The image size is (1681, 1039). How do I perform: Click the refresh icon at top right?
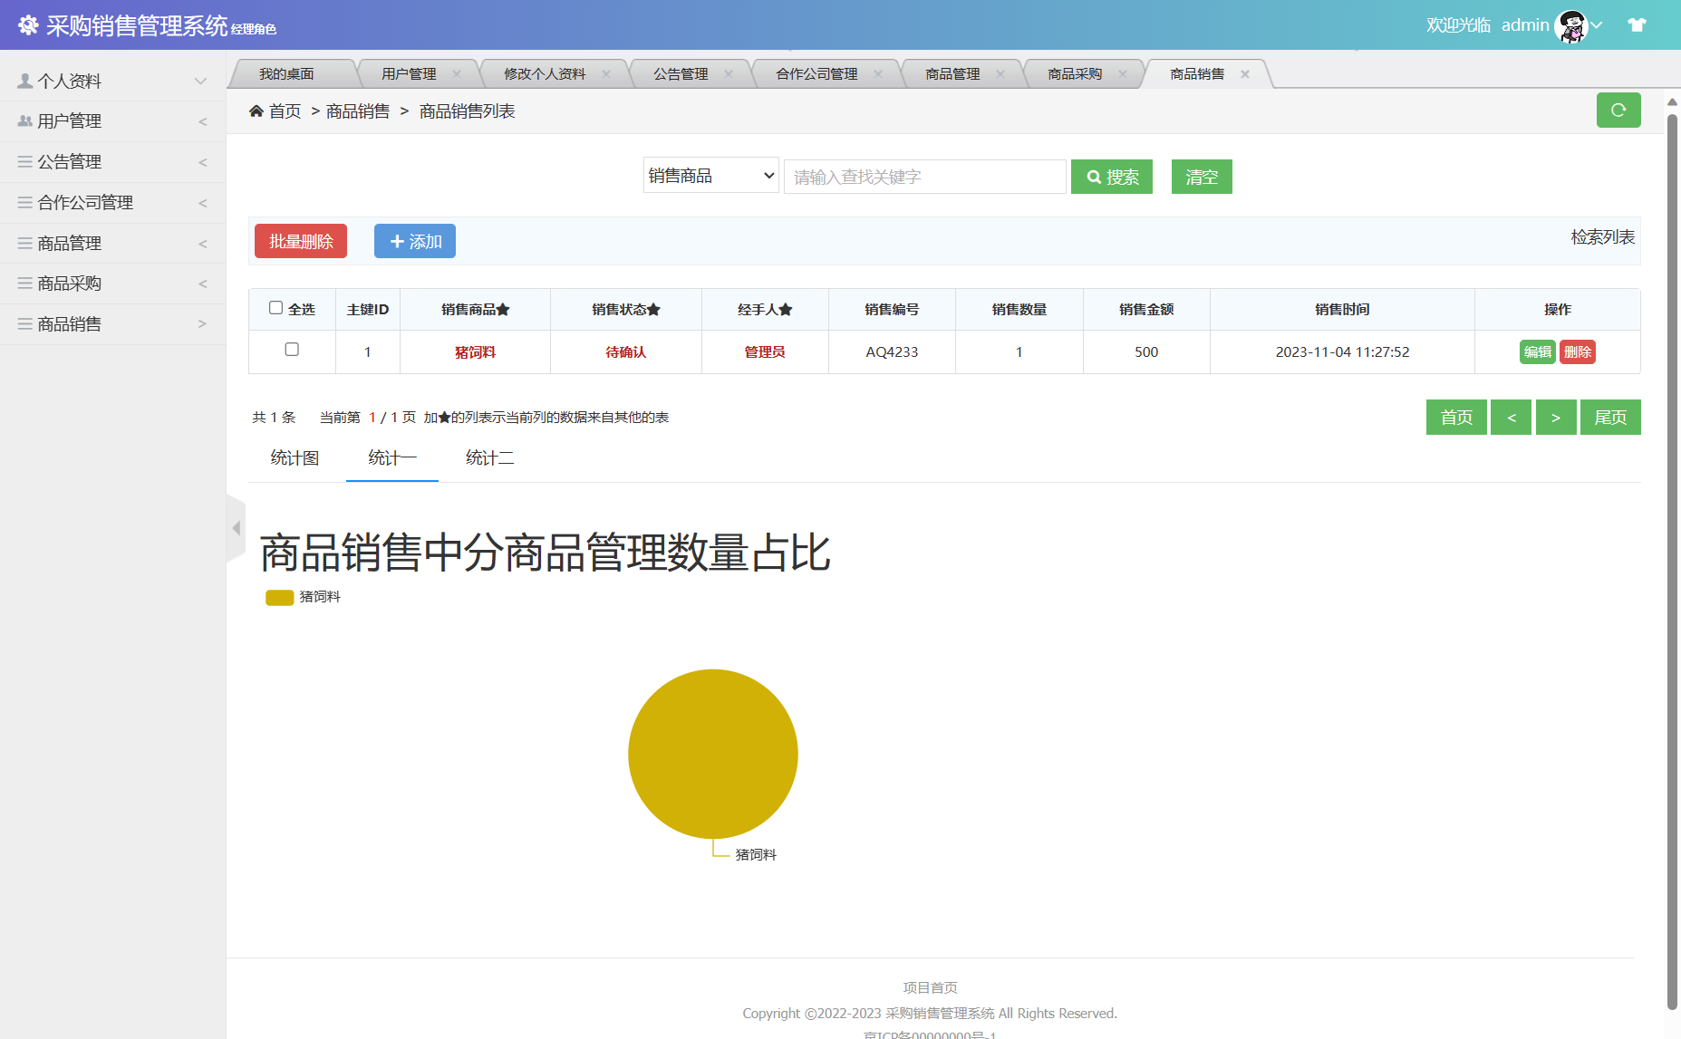(1618, 110)
